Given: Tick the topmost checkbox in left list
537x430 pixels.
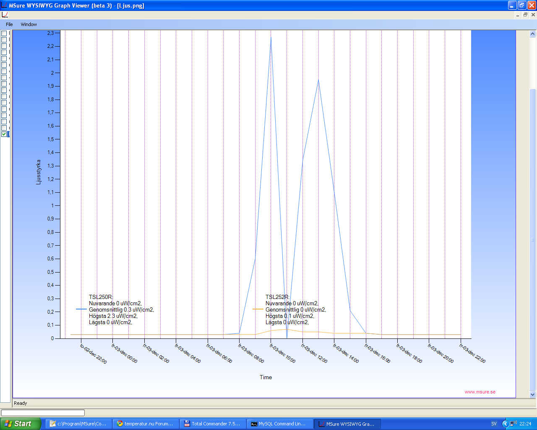Looking at the screenshot, I should pyautogui.click(x=4, y=33).
